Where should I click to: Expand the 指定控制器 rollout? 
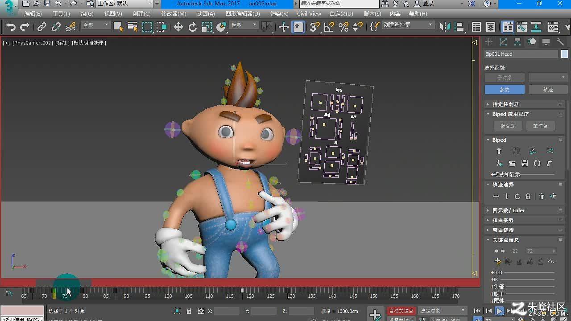[x=525, y=104]
